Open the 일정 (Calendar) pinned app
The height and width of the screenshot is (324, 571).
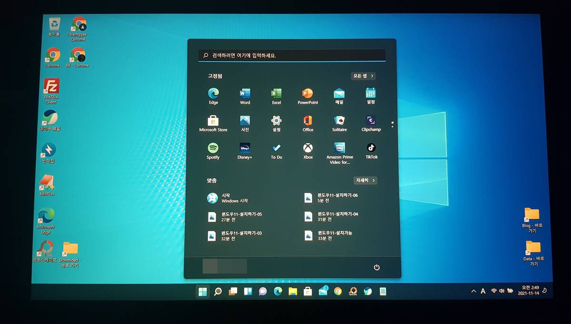(371, 96)
